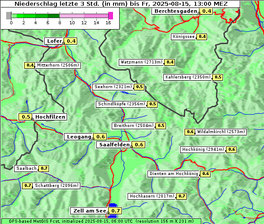Click the Zeller See lake on map
The image size is (264, 224).
tap(113, 206)
